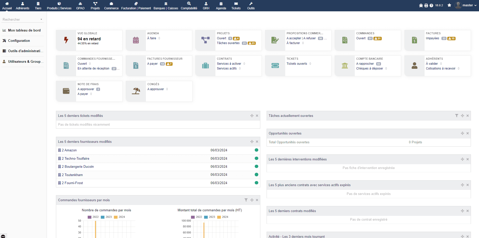This screenshot has height=238, width=479.
Task: Toggle 2022 legend in Nombre de commandes chart
Action: [x=93, y=217]
